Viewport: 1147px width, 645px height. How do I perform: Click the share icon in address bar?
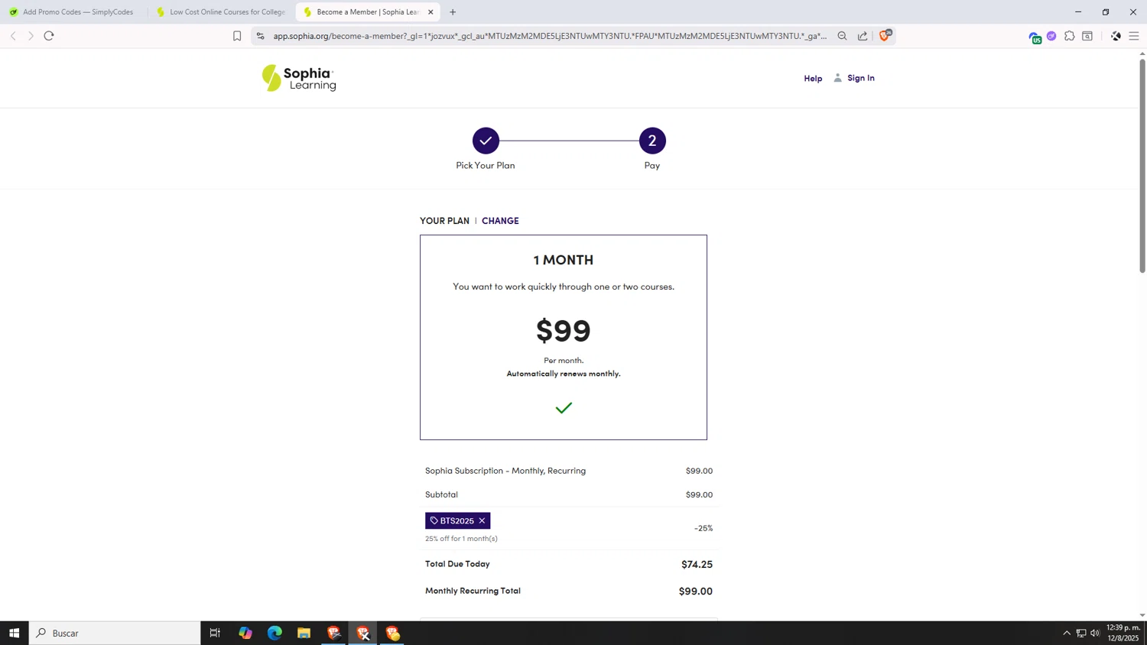pos(863,36)
